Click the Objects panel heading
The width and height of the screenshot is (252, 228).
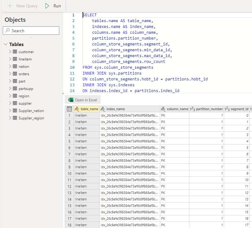tap(15, 20)
